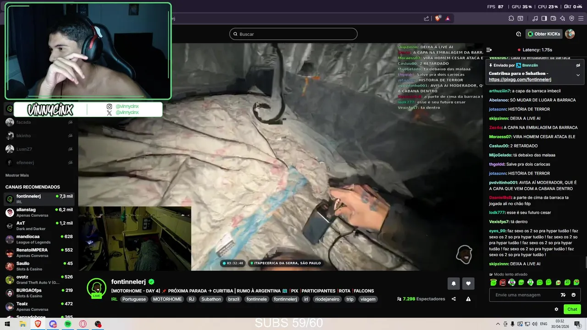Click the Buscar search field
The image size is (587, 330).
293,34
